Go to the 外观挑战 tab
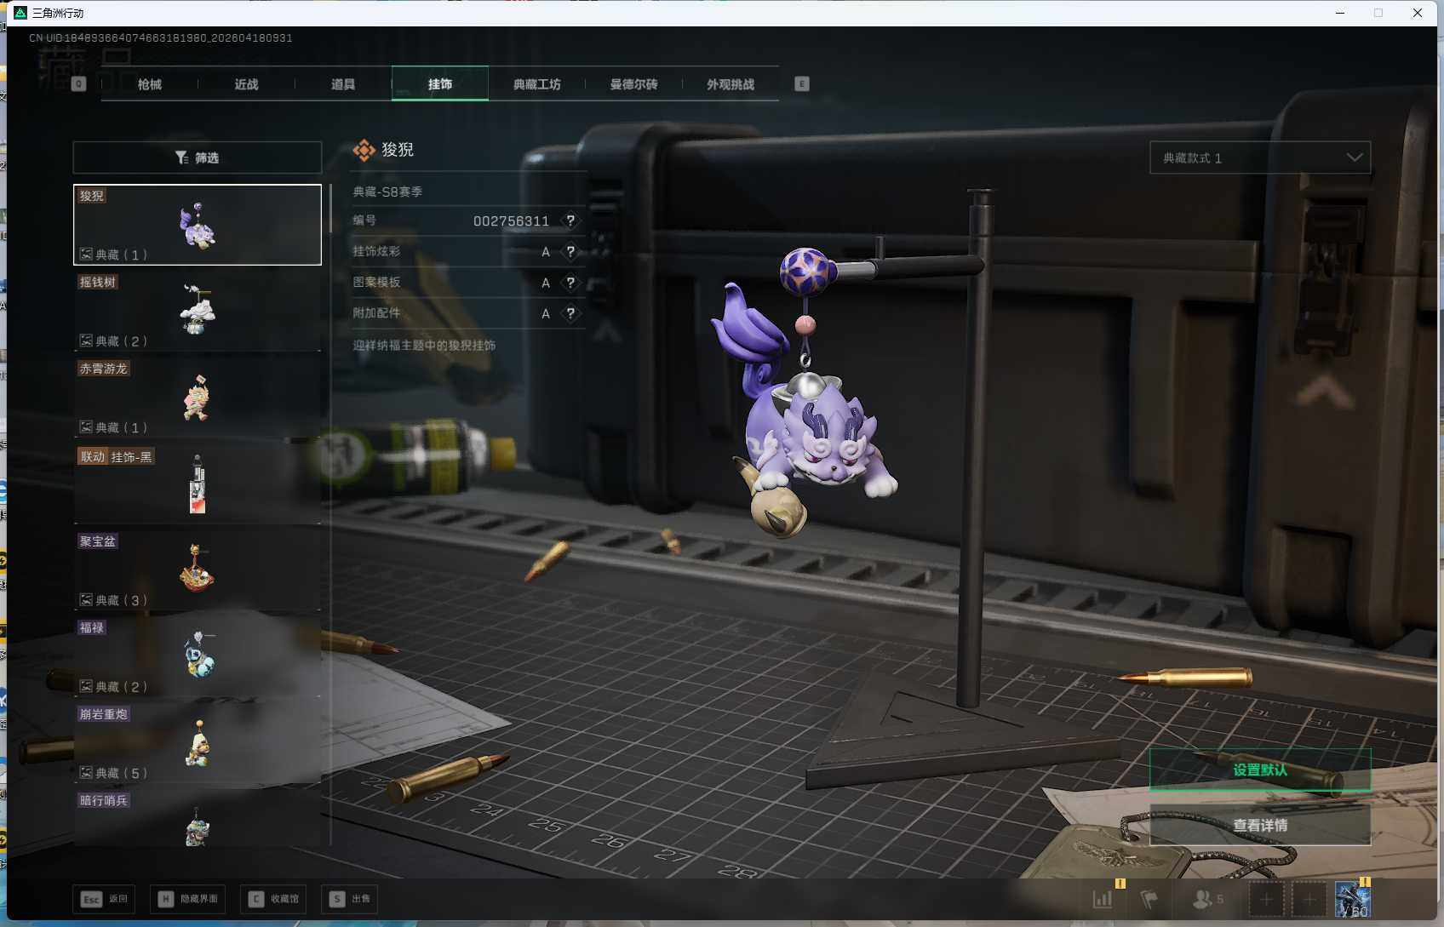 click(x=730, y=84)
